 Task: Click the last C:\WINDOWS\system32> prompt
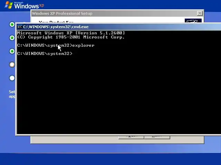click(45, 54)
